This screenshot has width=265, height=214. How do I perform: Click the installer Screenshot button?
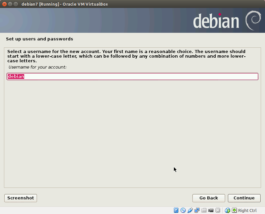21,198
